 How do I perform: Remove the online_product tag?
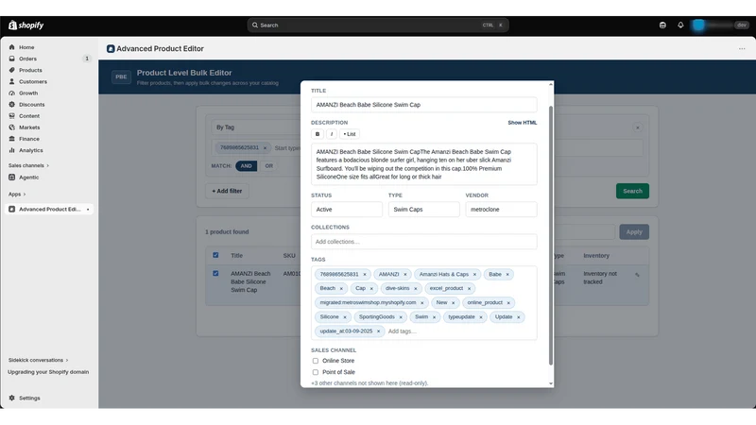coord(508,303)
